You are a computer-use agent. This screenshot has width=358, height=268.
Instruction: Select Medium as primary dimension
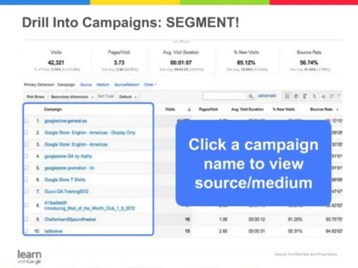[103, 84]
